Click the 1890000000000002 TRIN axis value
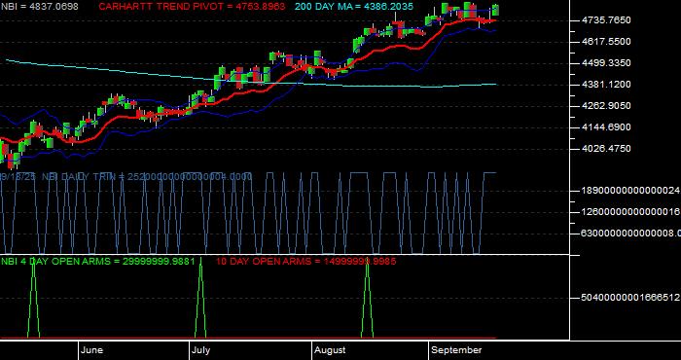Image resolution: width=681 pixels, height=360 pixels. (x=630, y=191)
